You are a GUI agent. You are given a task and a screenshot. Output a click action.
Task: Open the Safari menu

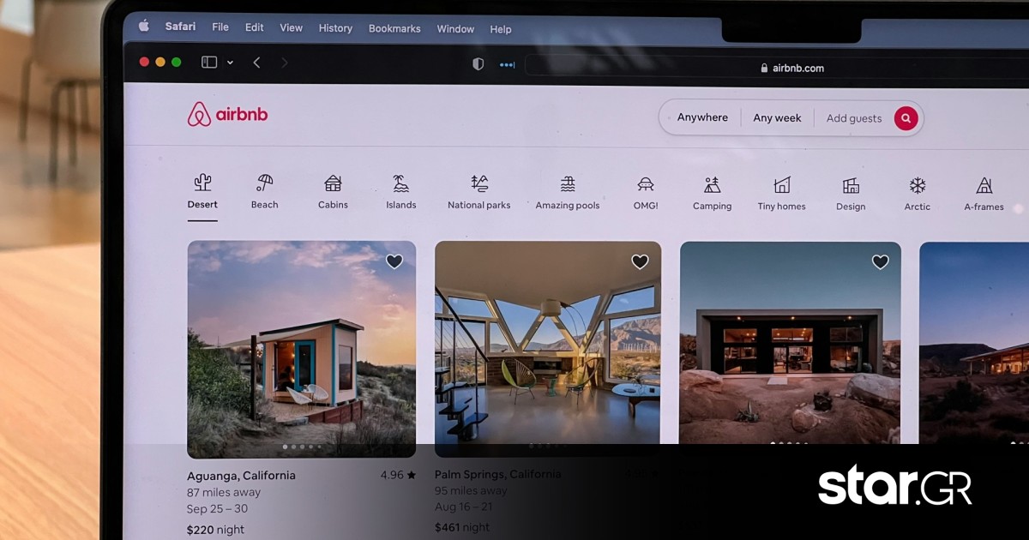pos(180,27)
